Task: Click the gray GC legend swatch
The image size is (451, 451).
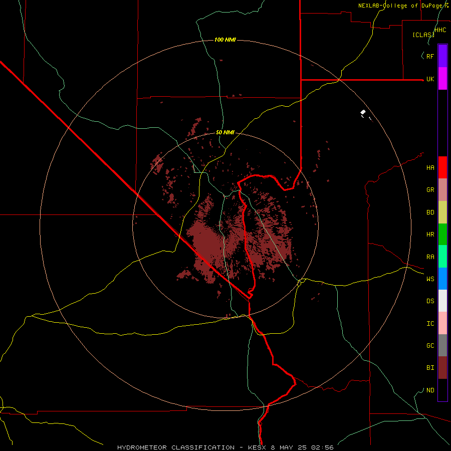Action: [442, 345]
